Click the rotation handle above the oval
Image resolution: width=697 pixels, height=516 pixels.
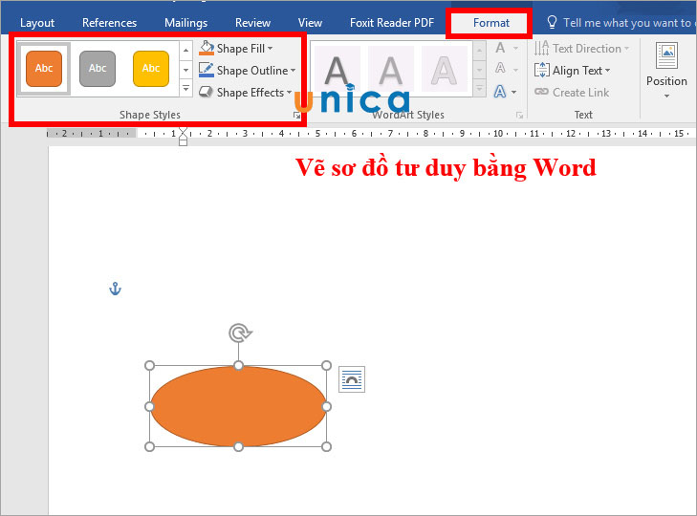[x=239, y=333]
